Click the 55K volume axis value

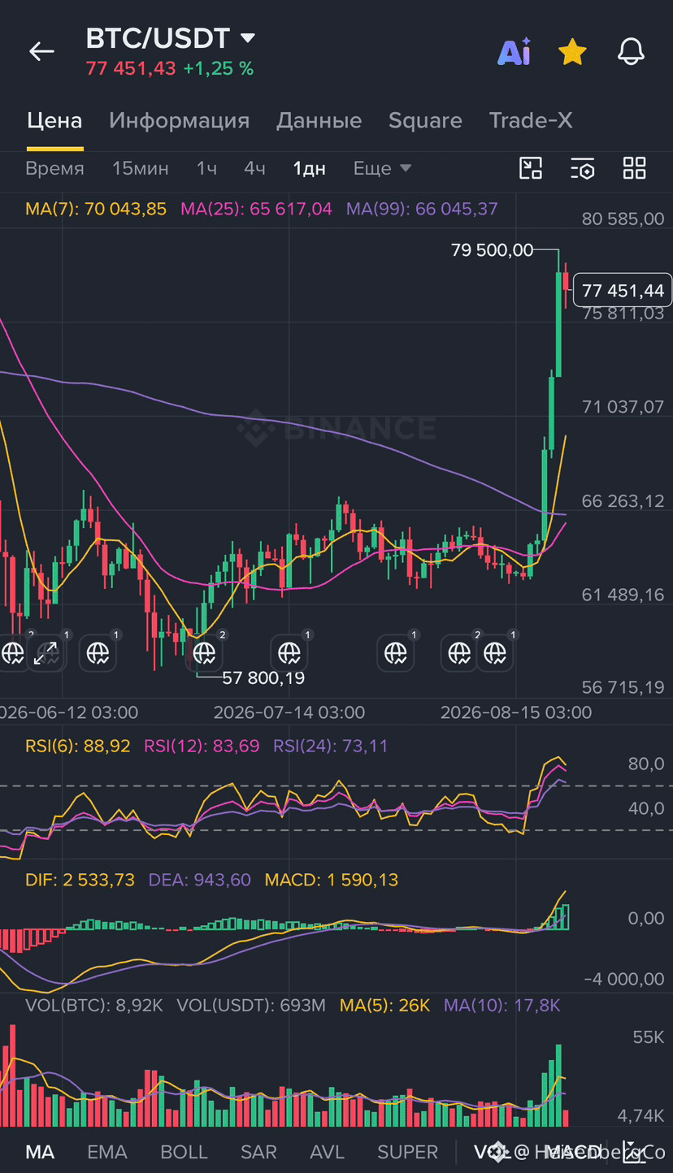pos(648,1037)
